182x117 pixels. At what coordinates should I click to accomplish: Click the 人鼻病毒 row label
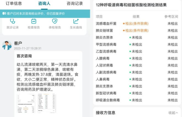[103, 79]
